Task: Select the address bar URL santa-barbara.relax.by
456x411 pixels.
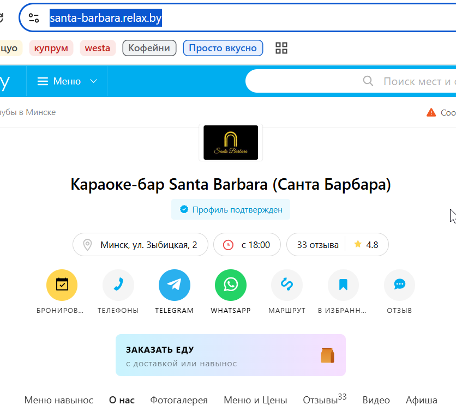Action: tap(106, 18)
